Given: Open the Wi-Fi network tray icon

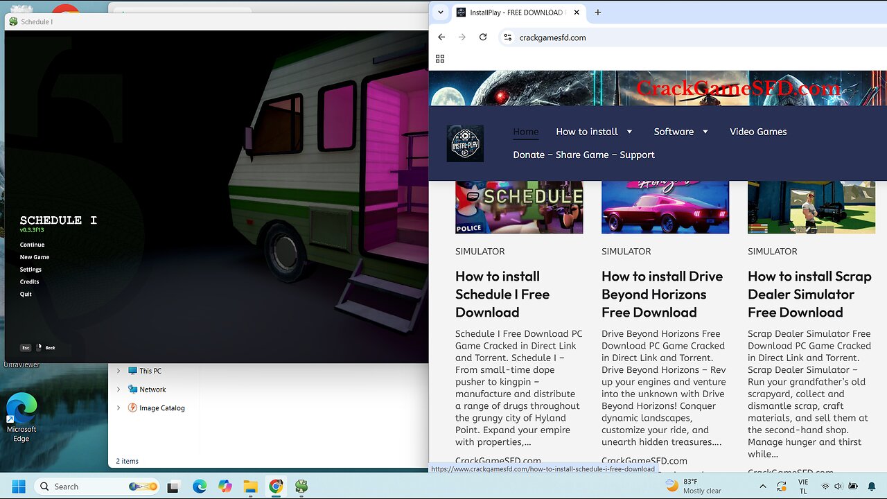Looking at the screenshot, I should pyautogui.click(x=825, y=487).
